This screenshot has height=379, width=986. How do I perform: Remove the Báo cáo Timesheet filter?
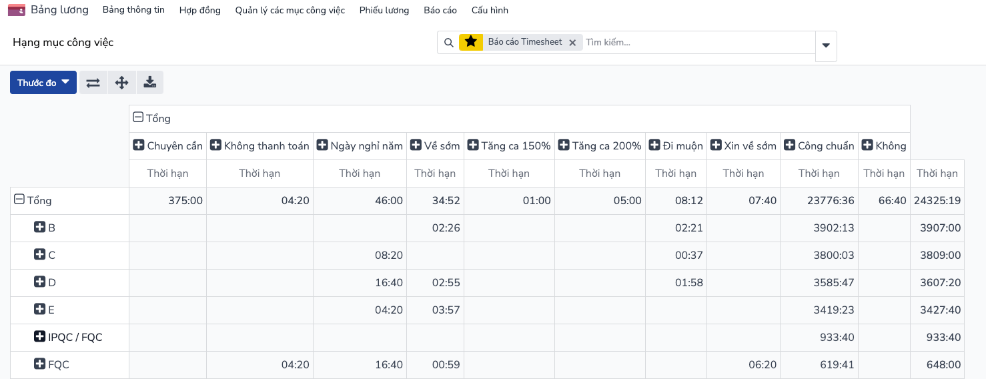click(572, 43)
